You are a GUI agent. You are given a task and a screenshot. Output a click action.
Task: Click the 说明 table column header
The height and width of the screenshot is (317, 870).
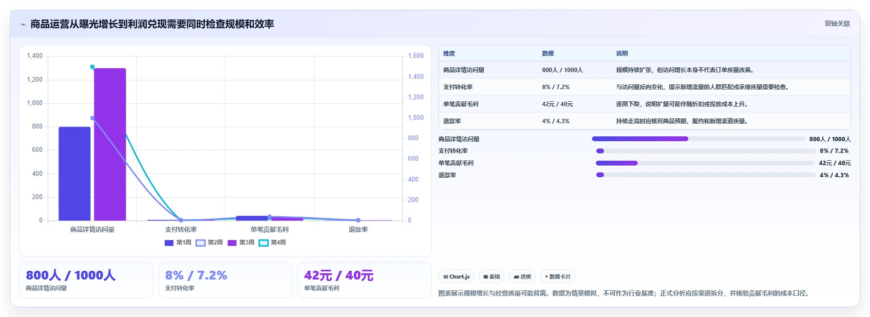click(622, 54)
